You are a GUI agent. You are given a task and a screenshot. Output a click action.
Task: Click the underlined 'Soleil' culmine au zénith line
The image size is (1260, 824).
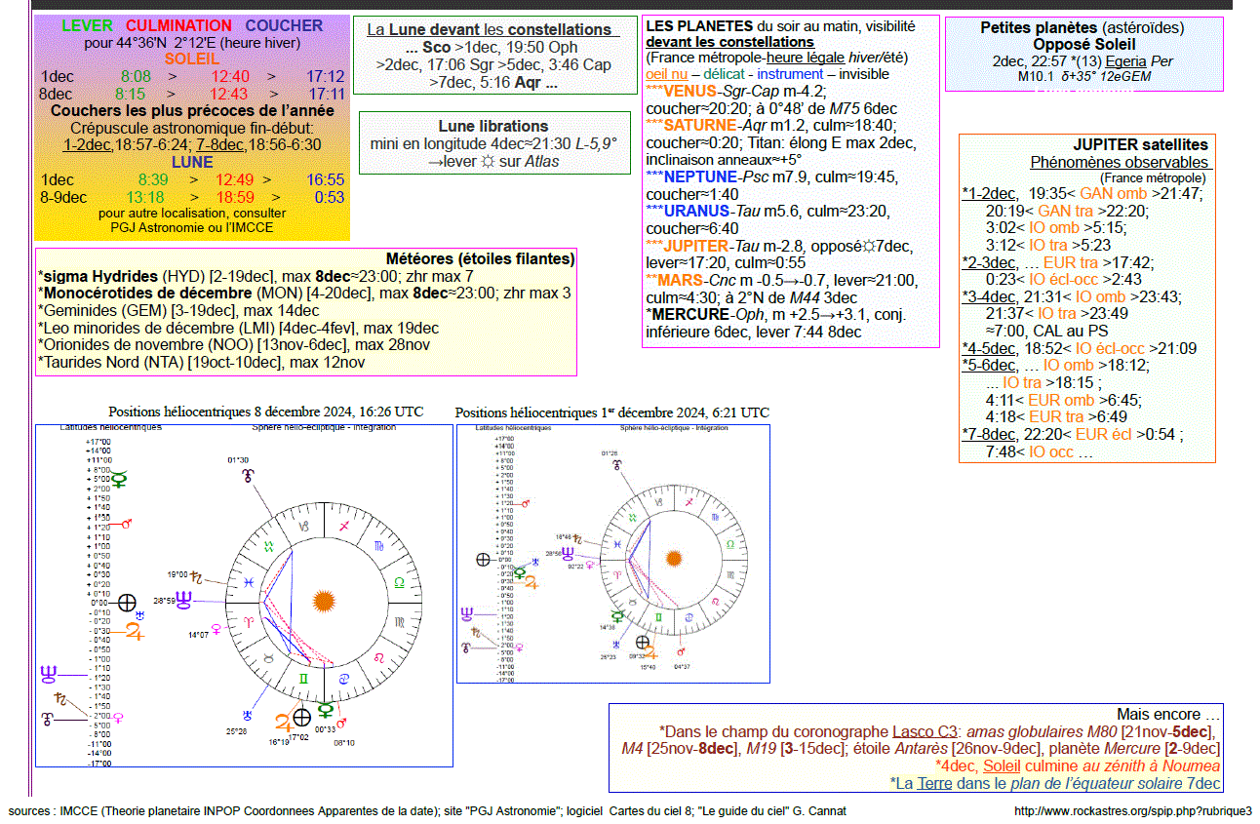pos(1002,766)
